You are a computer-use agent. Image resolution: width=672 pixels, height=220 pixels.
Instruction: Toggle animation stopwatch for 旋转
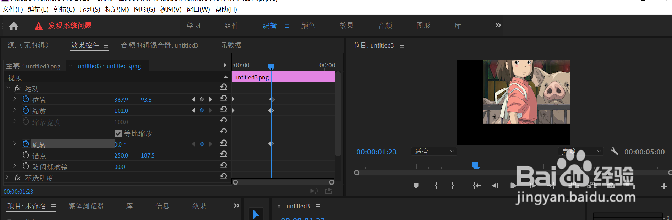click(x=26, y=144)
